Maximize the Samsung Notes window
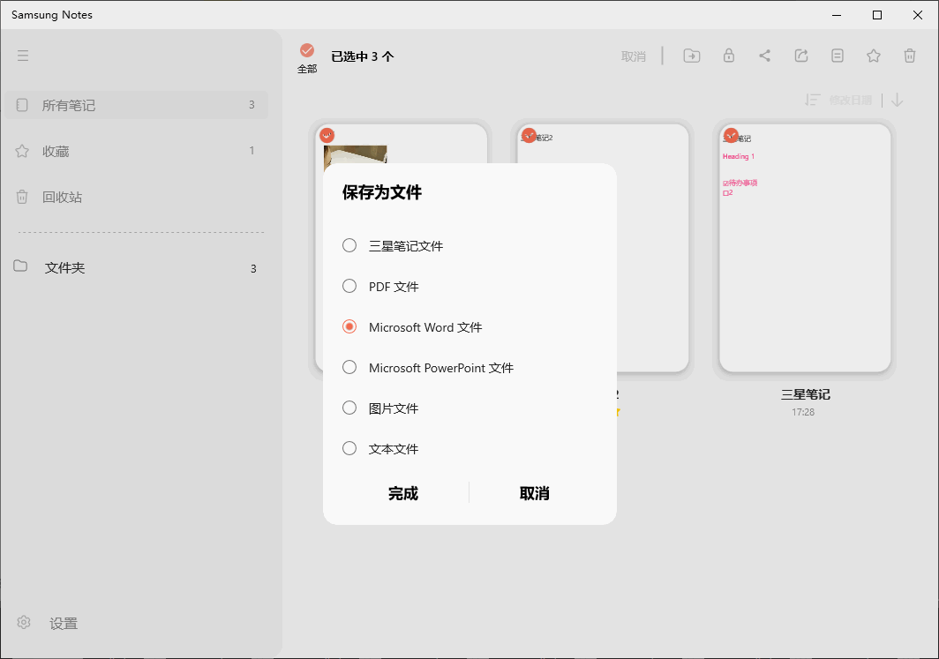The width and height of the screenshot is (939, 659). point(876,15)
